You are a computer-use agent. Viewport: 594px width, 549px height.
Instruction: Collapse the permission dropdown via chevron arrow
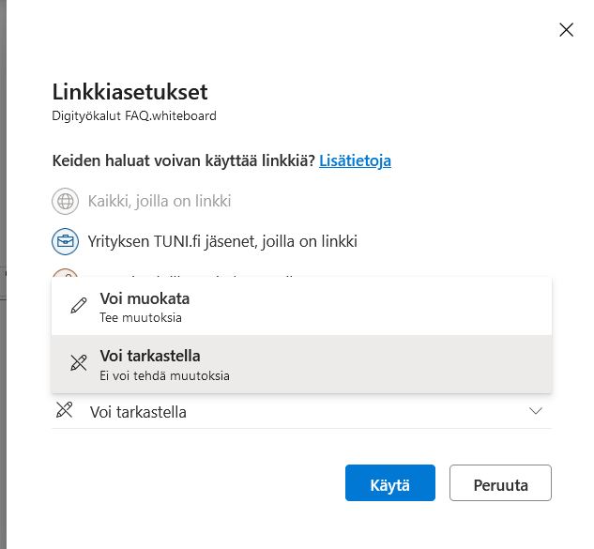click(x=536, y=411)
